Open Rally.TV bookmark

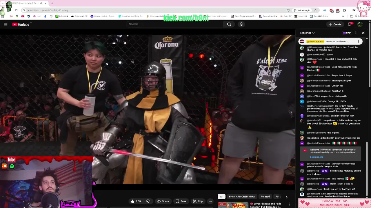click(286, 16)
